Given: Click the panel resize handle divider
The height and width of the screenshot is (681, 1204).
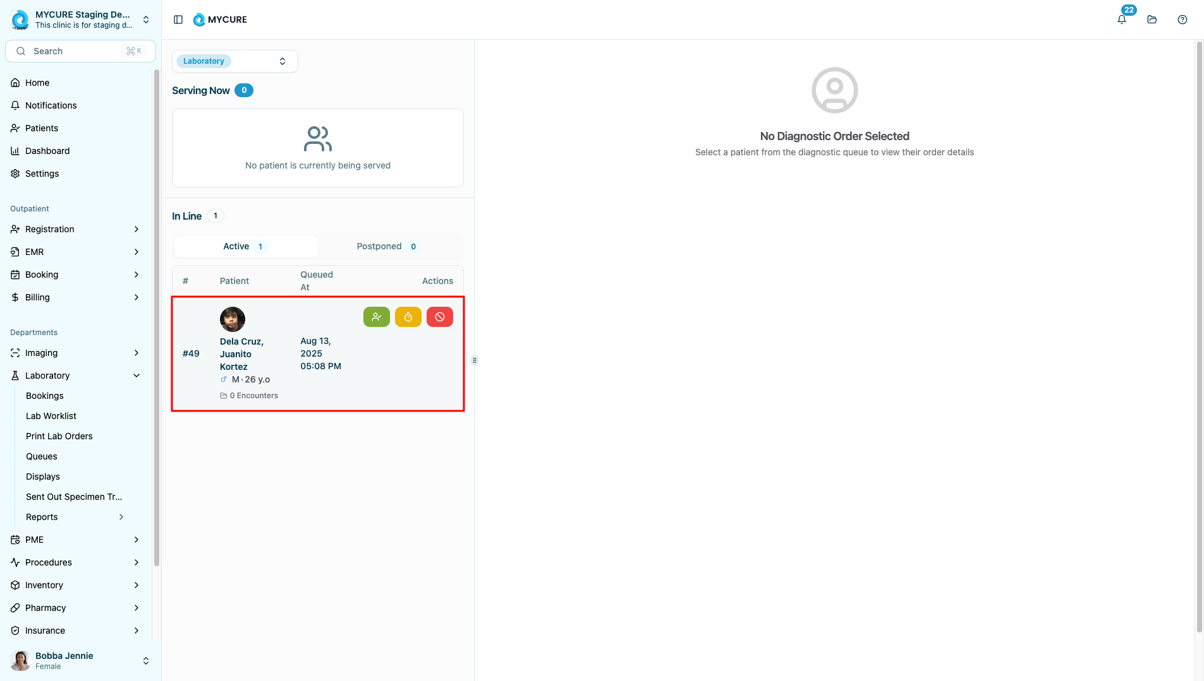Looking at the screenshot, I should point(475,360).
